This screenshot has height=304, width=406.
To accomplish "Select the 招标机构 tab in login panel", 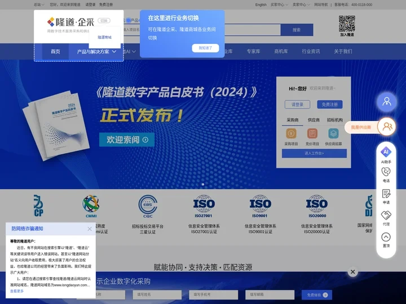I will [x=335, y=120].
